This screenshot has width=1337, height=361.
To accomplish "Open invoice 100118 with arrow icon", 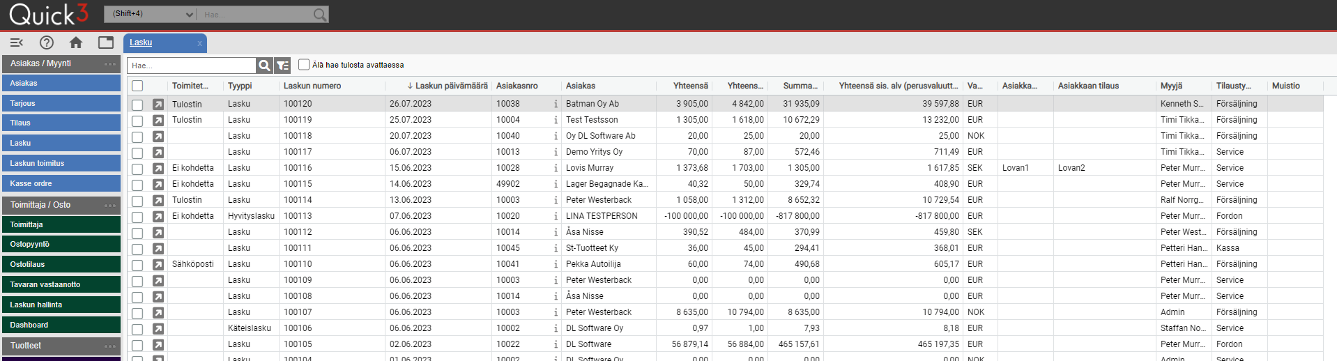I will (x=158, y=137).
